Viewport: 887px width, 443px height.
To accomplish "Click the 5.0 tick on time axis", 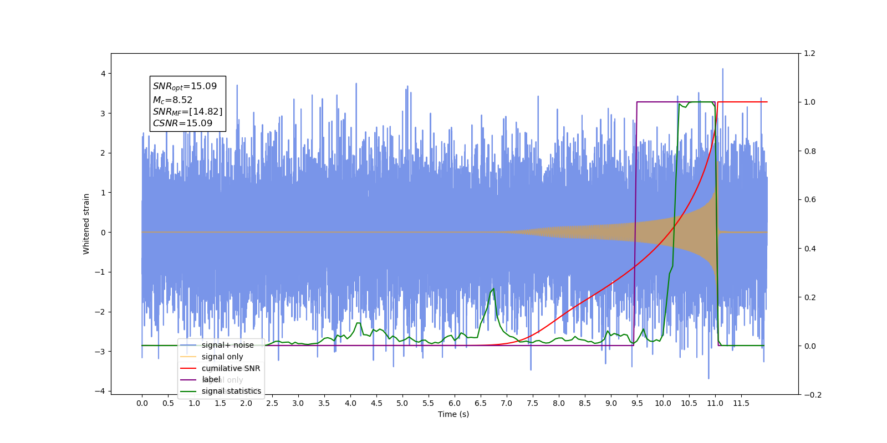I will click(x=402, y=403).
